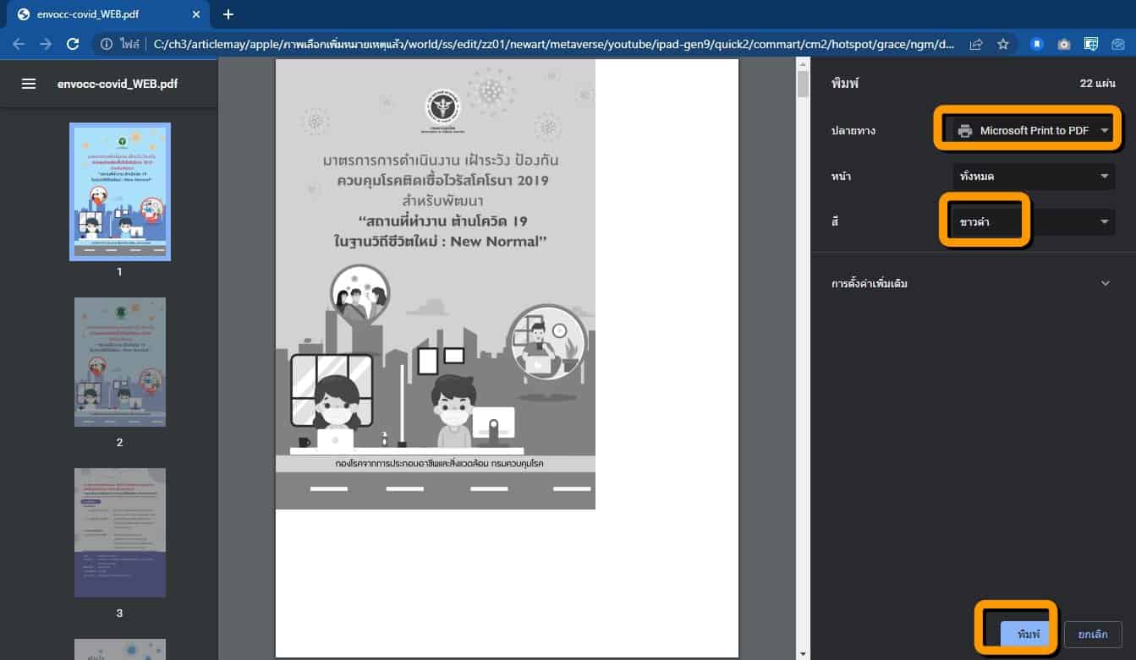1136x660 pixels.
Task: Select page 3 thumbnail in sidebar
Action: (119, 532)
